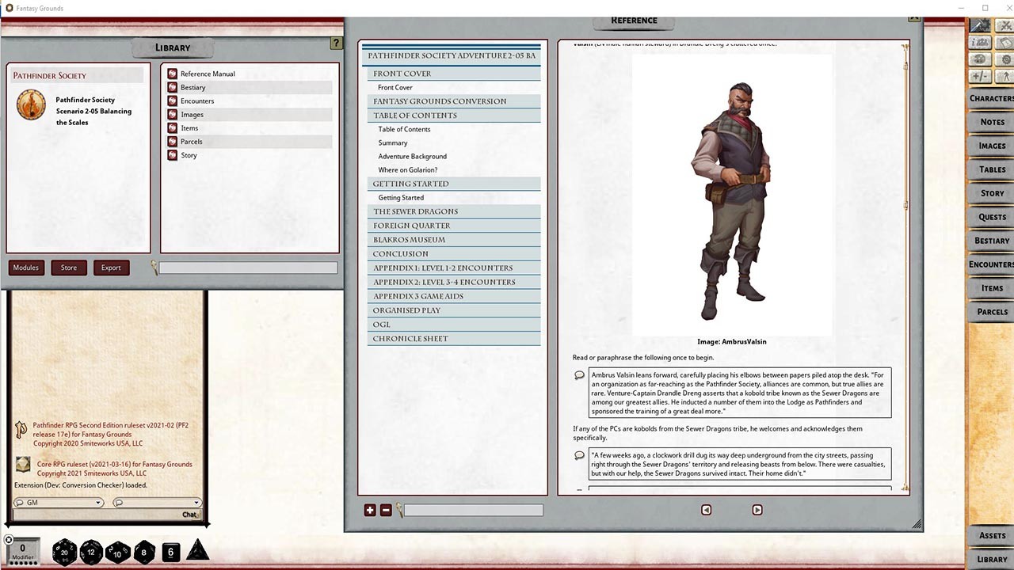This screenshot has width=1014, height=570.
Task: Click the Store button in Library
Action: pos(68,268)
